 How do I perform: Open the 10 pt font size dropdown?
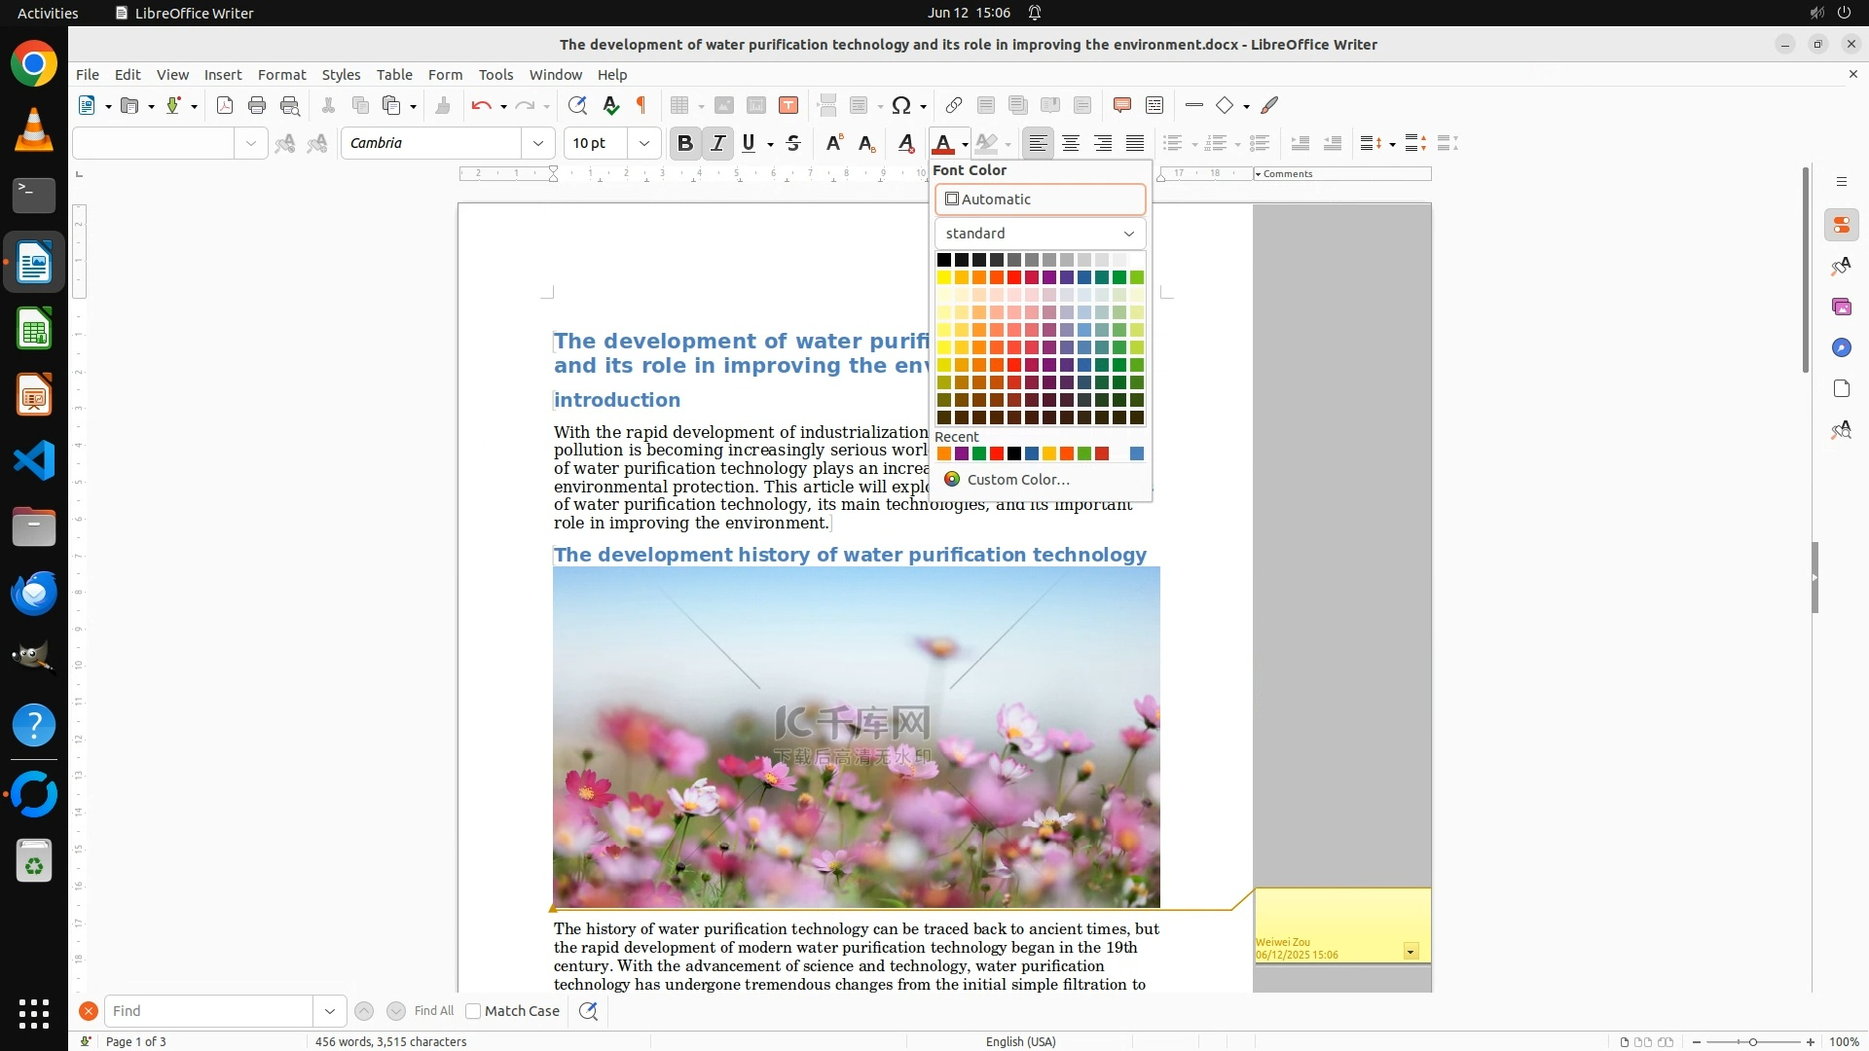pyautogui.click(x=643, y=143)
